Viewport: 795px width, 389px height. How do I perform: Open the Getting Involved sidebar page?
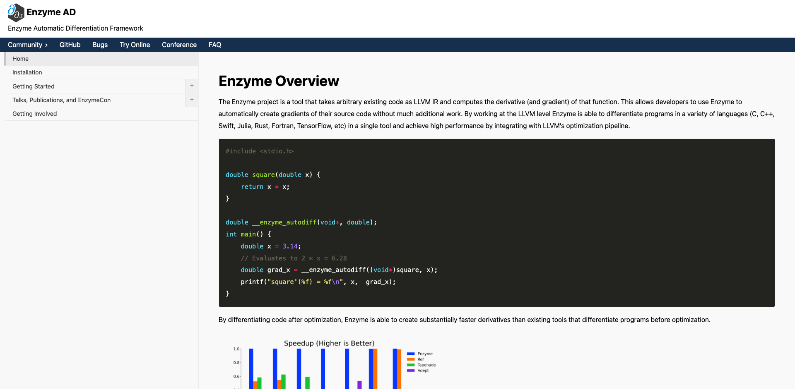(101, 114)
